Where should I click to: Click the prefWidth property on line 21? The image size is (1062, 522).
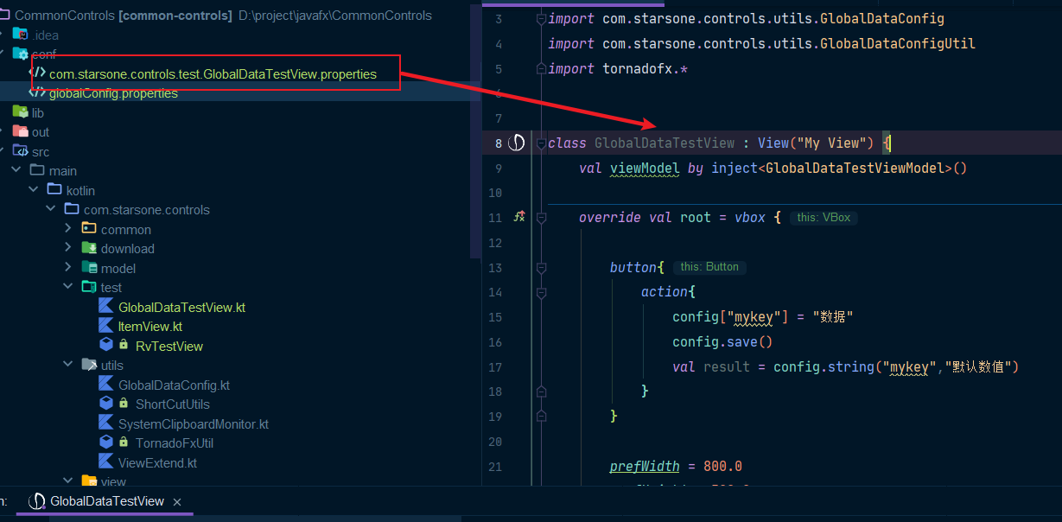(x=645, y=467)
